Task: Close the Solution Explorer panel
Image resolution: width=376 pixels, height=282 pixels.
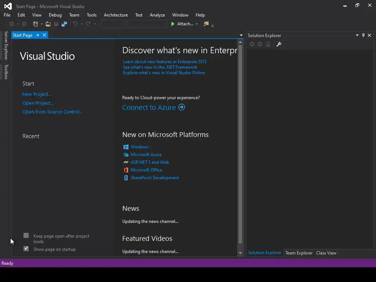Action: tap(369, 36)
